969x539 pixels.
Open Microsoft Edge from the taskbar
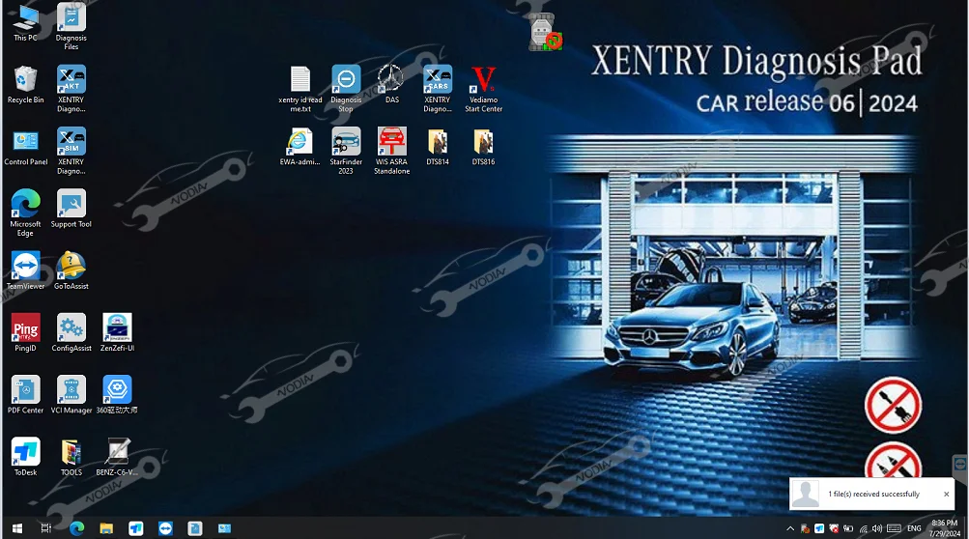click(76, 528)
